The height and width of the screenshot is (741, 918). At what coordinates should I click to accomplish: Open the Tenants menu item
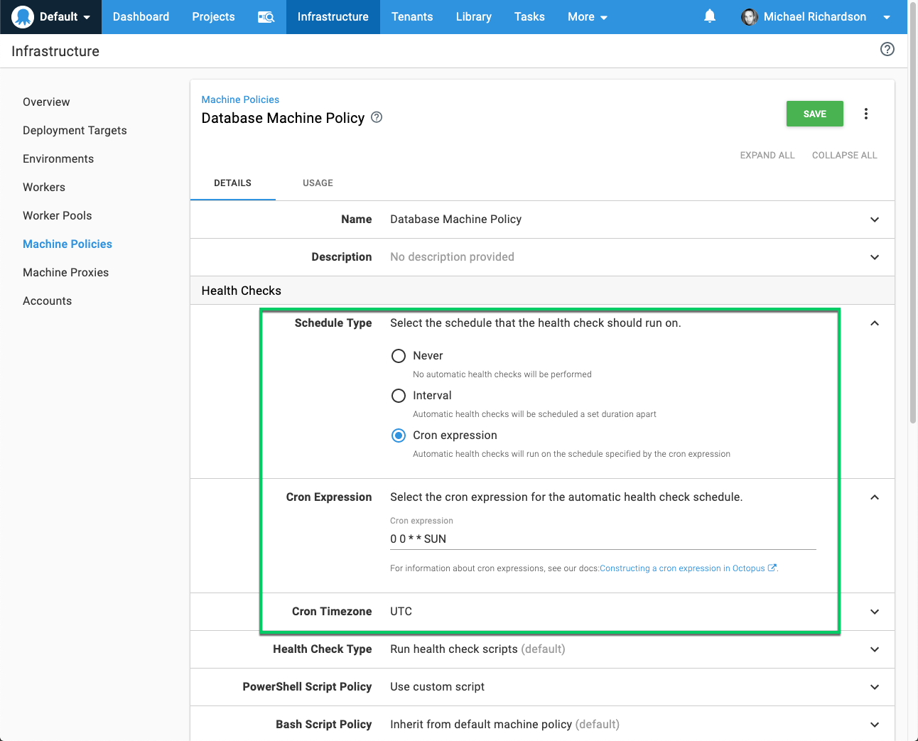(x=411, y=17)
